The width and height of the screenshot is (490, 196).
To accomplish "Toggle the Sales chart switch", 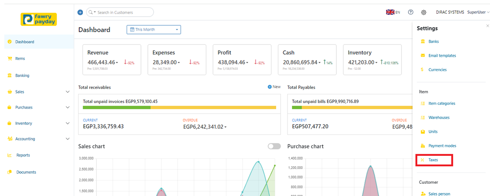I will click(x=274, y=146).
